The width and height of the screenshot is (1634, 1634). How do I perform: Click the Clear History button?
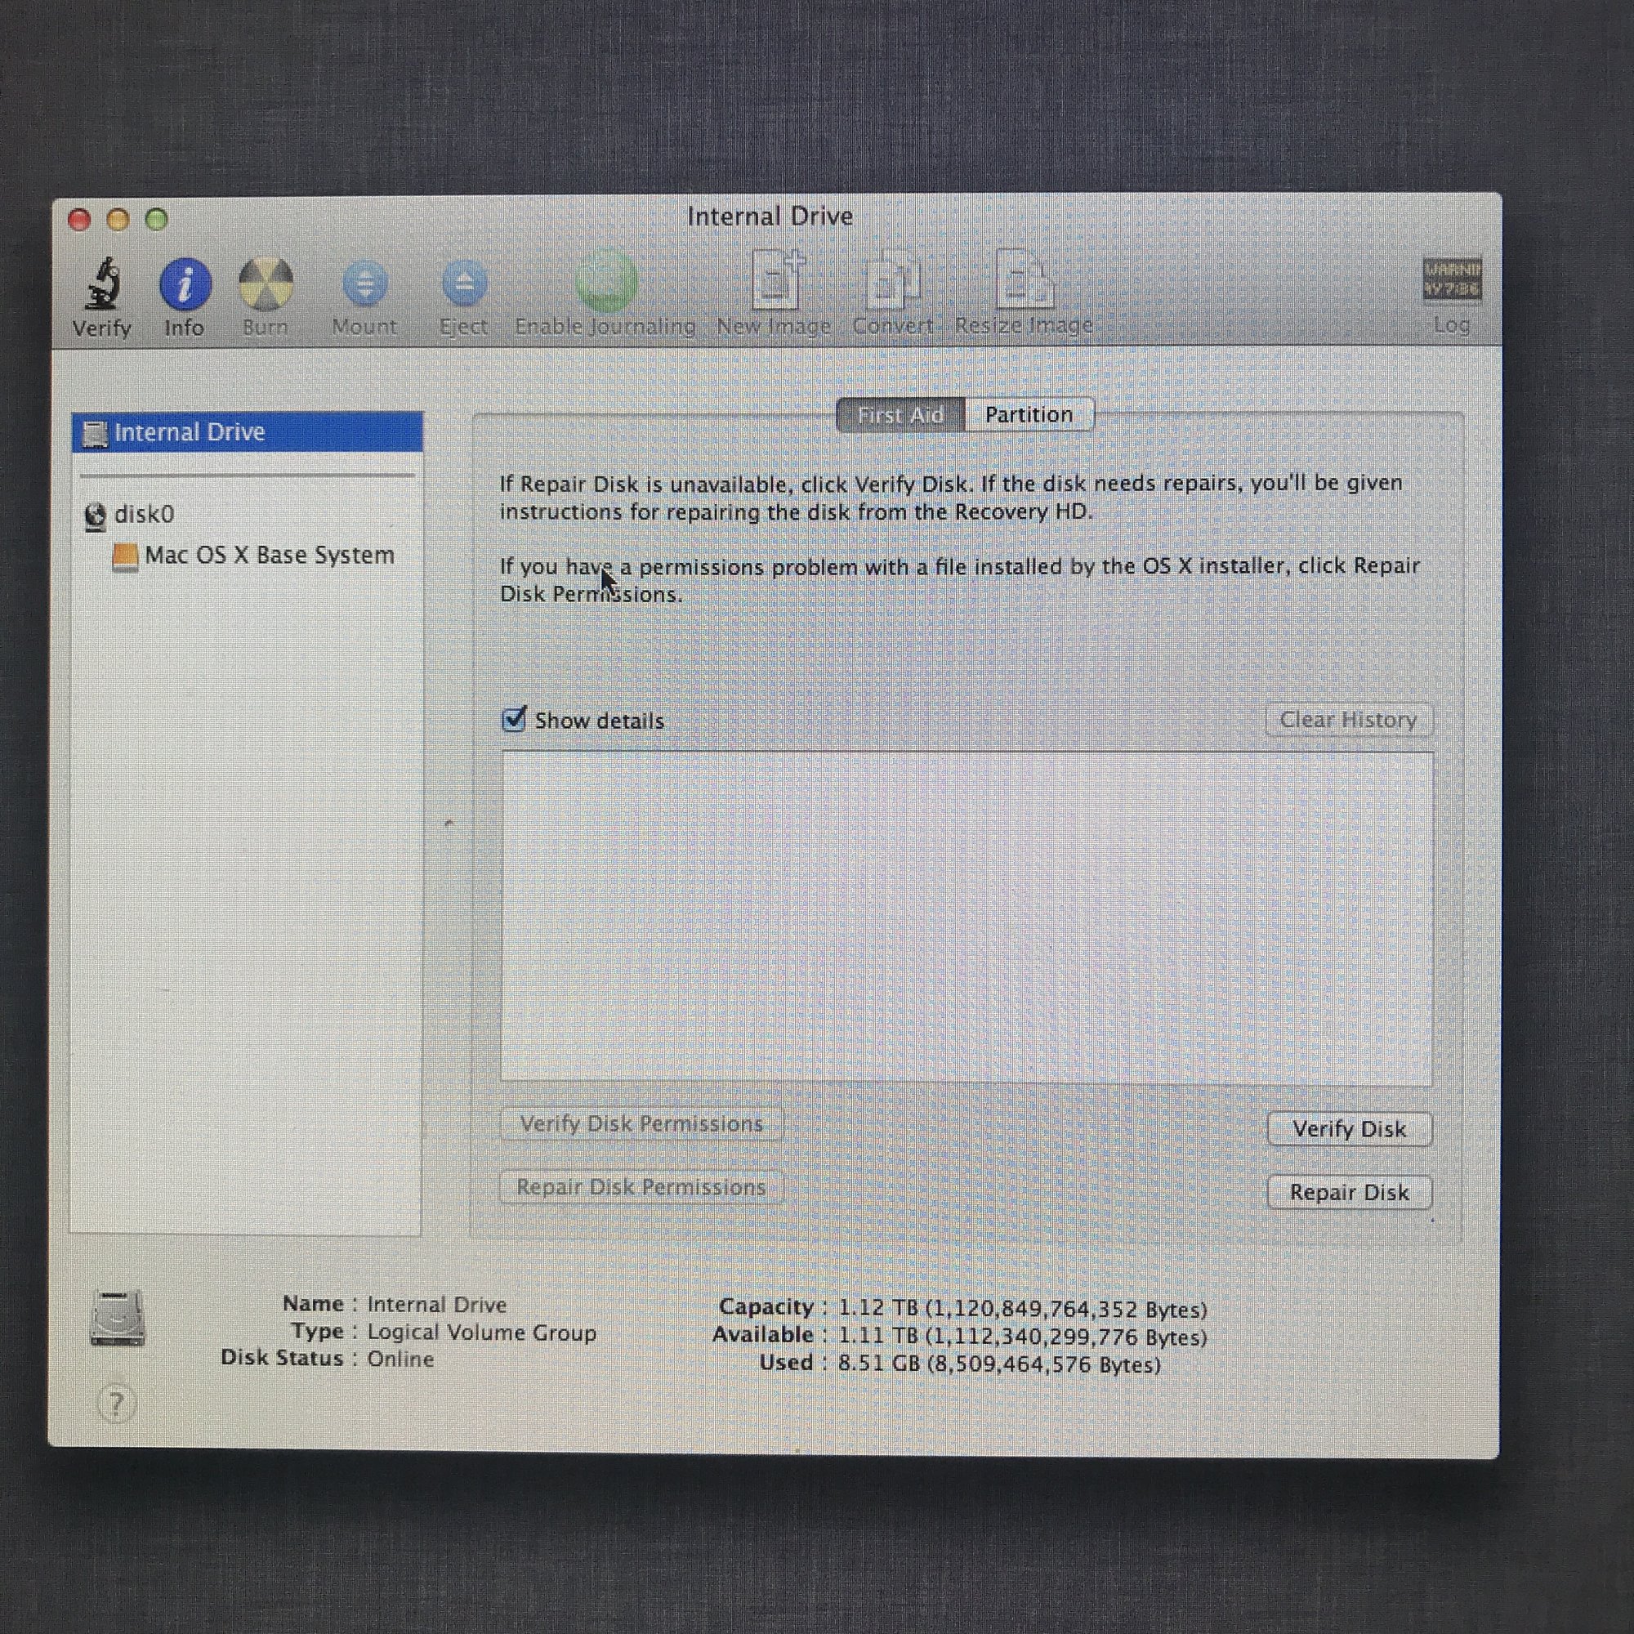point(1348,720)
